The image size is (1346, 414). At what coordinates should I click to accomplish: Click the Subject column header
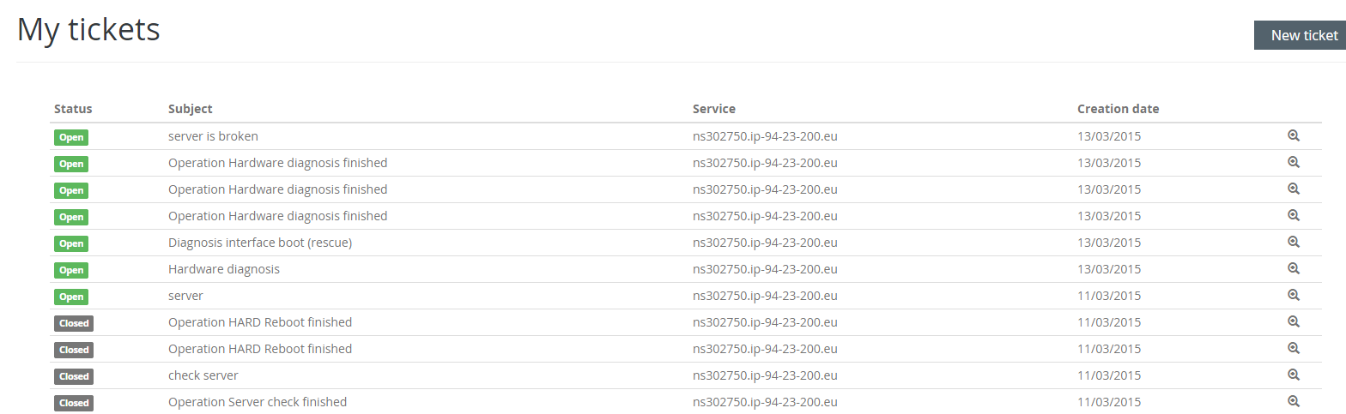click(x=191, y=109)
